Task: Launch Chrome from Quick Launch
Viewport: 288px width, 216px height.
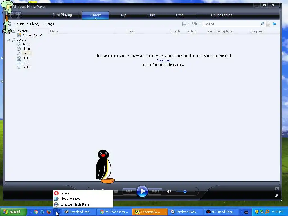Action: (x=36, y=212)
